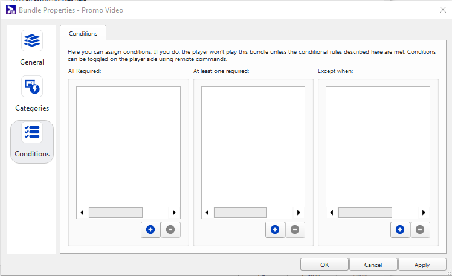Click left scroll arrow in At least one required list
This screenshot has height=276, width=452.
[207, 213]
